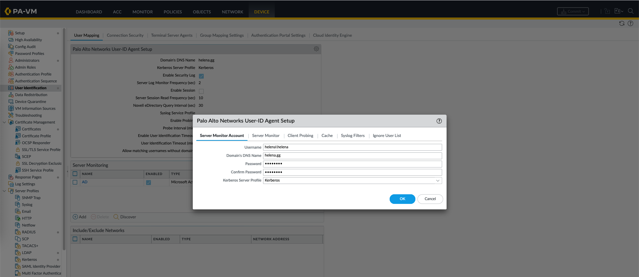
Task: Collapse the Server Profiles tree node
Action: pyautogui.click(x=4, y=191)
